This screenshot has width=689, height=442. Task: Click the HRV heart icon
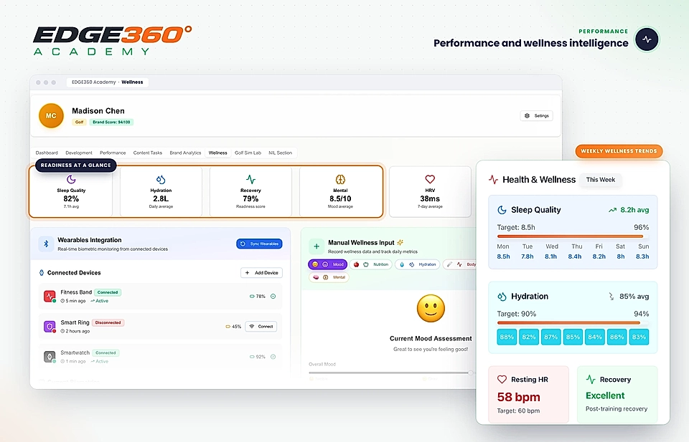point(430,179)
